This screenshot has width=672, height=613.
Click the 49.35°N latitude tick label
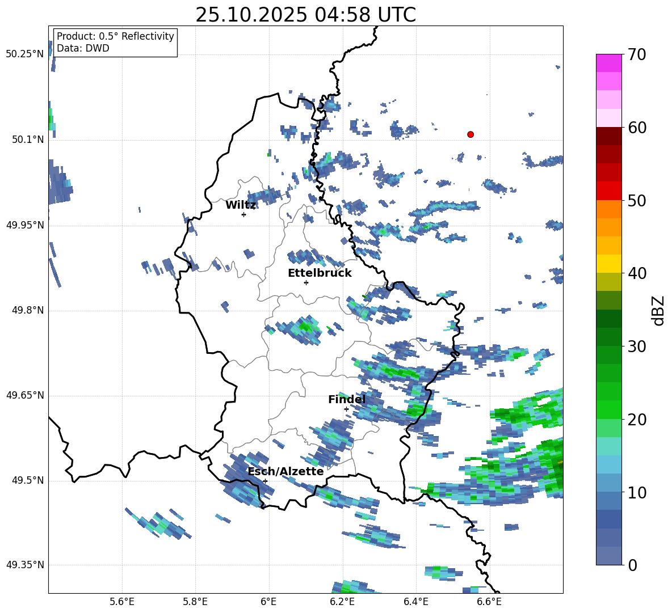[25, 565]
